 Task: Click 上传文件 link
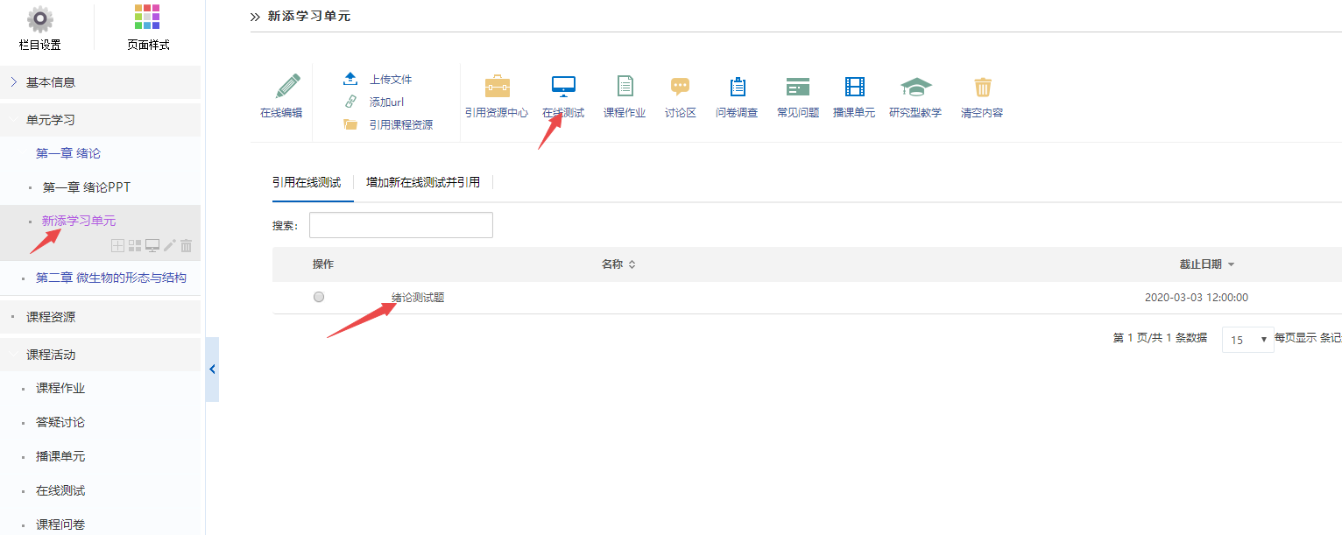coord(390,79)
